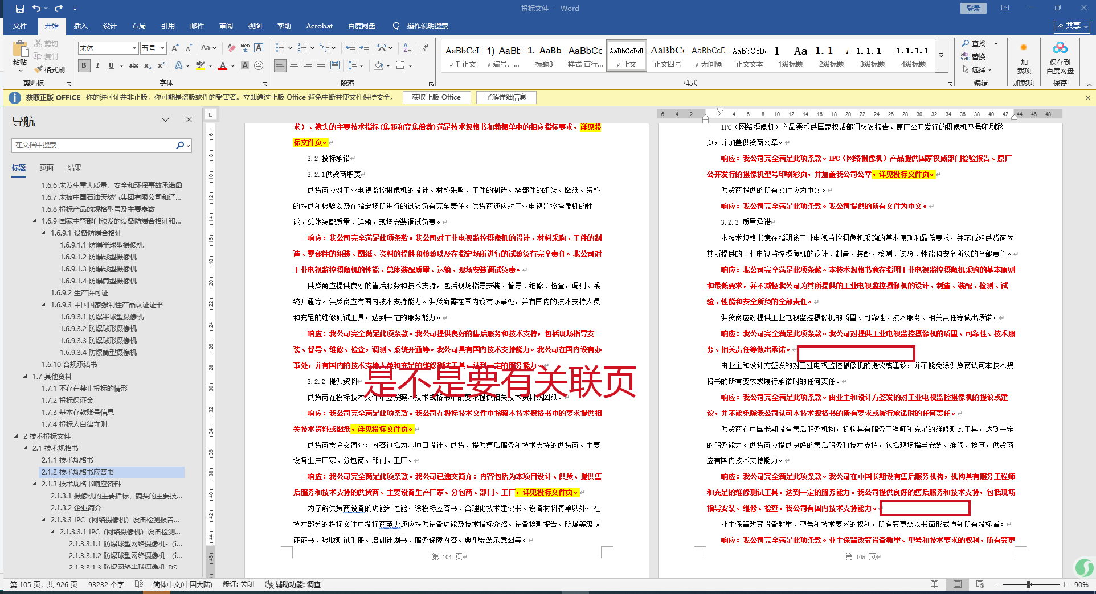Search the navigation pane with the magnifier icon

(x=180, y=145)
